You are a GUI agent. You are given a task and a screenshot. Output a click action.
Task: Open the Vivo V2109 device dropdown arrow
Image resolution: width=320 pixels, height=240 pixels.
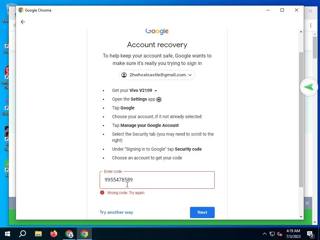tap(156, 91)
